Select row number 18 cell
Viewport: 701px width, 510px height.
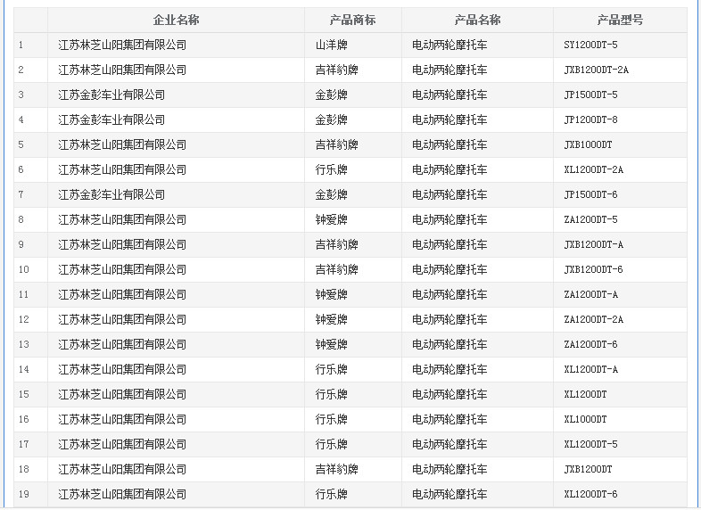pyautogui.click(x=24, y=469)
